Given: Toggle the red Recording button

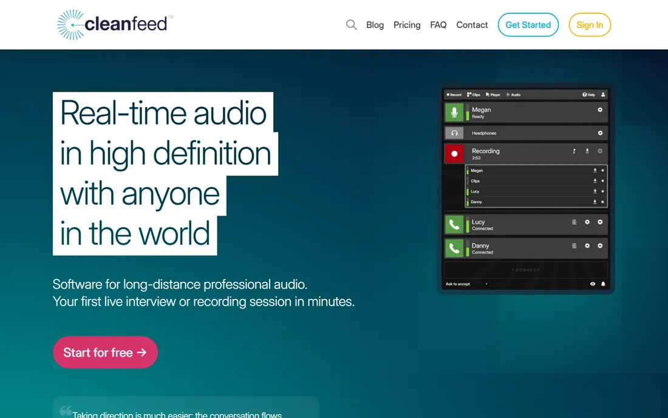Looking at the screenshot, I should click(454, 153).
